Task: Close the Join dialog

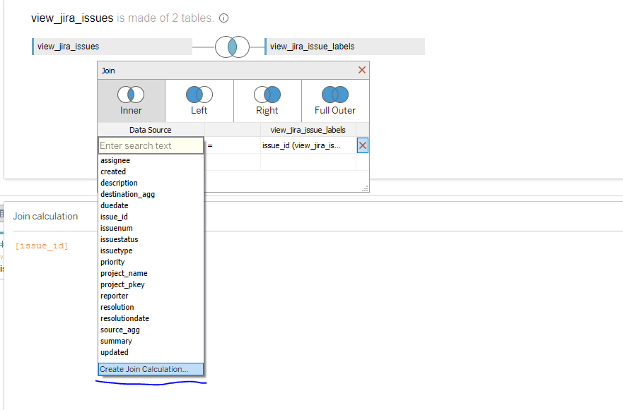Action: point(362,70)
